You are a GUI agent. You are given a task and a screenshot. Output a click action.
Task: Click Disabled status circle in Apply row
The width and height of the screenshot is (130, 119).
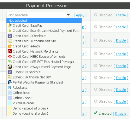96,15
